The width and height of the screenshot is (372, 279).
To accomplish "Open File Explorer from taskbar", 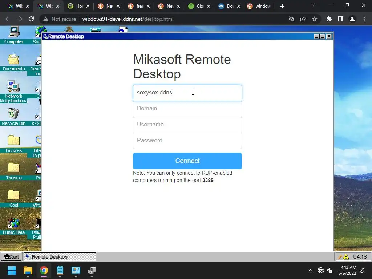I will (28, 270).
